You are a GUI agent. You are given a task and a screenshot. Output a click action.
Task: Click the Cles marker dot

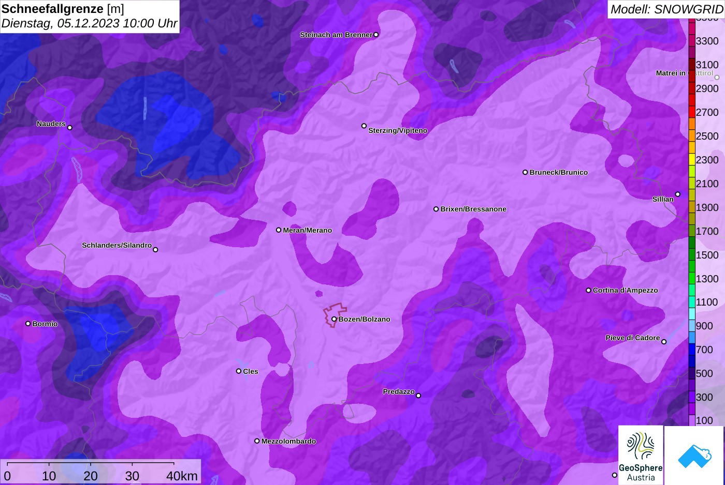click(239, 371)
